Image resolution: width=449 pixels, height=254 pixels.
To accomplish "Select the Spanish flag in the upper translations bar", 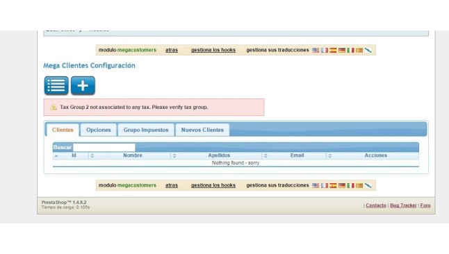I will 333,50.
